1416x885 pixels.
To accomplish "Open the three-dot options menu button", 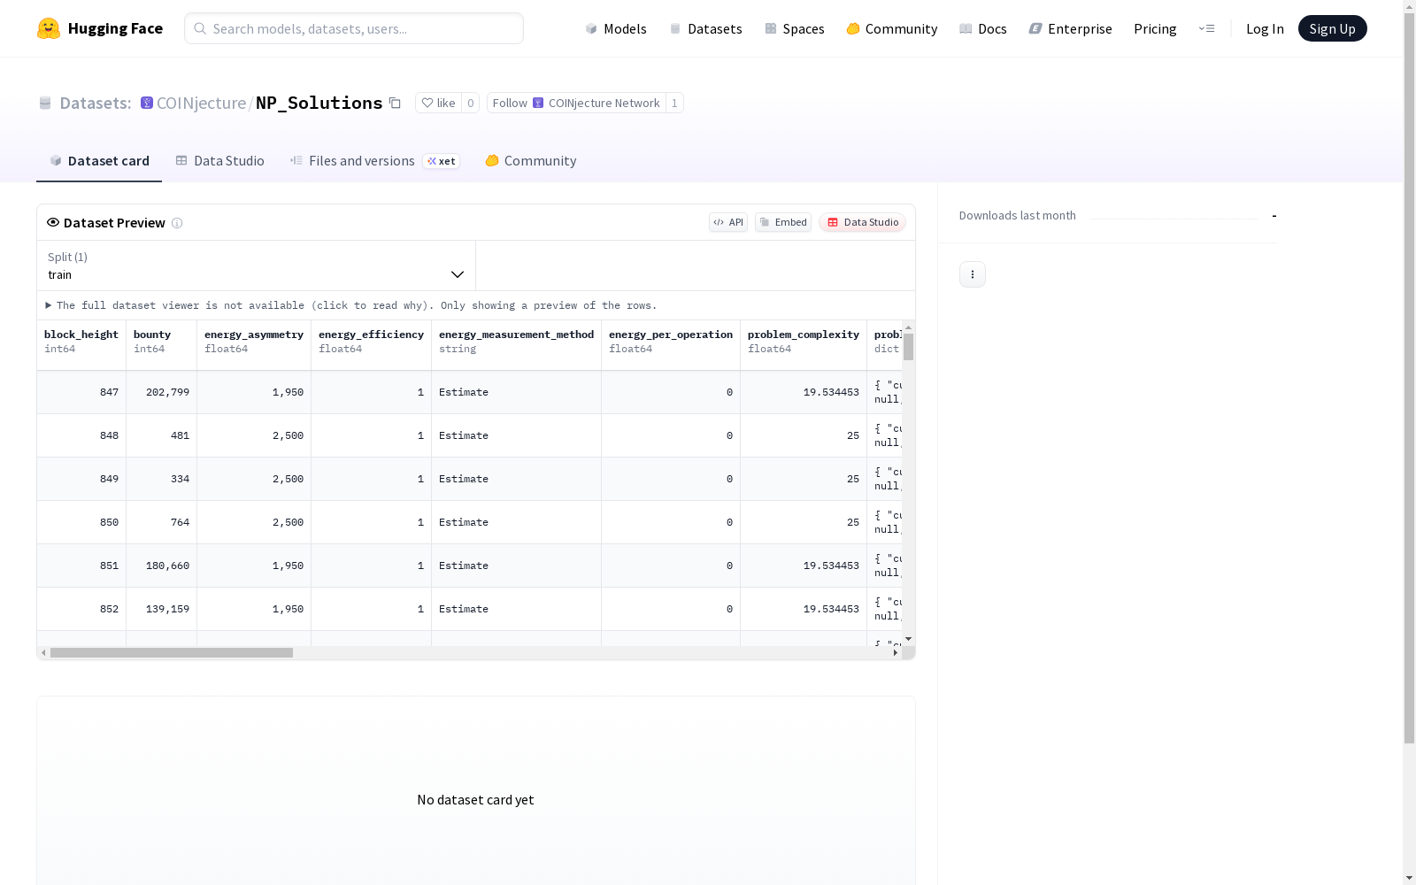I will point(973,274).
